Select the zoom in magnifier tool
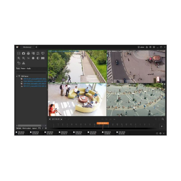The height and width of the screenshot is (181, 181). point(19,58)
